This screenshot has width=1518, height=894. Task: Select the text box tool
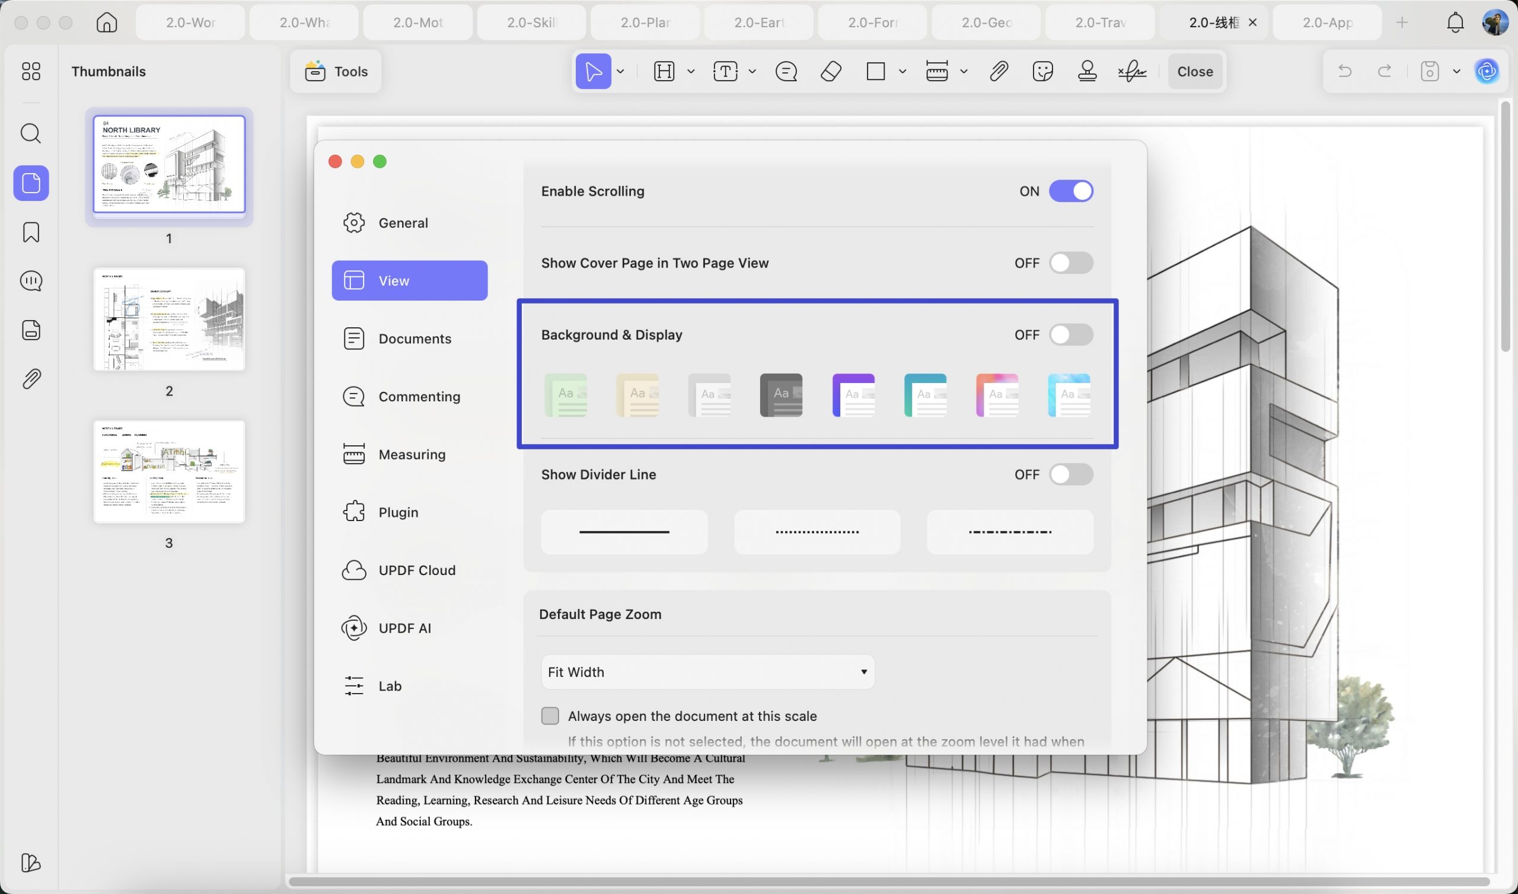pos(725,71)
